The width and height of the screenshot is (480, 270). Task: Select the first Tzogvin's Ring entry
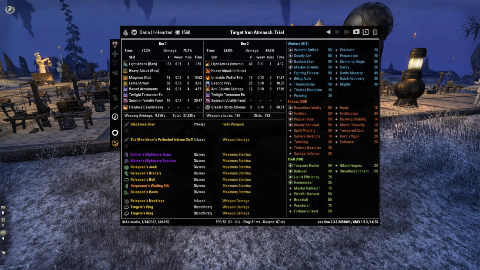[x=142, y=207]
